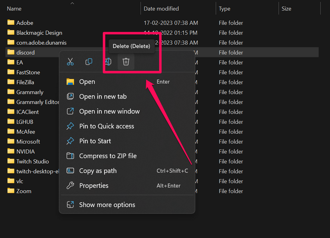
Task: Select Open from the context menu
Action: pos(87,82)
